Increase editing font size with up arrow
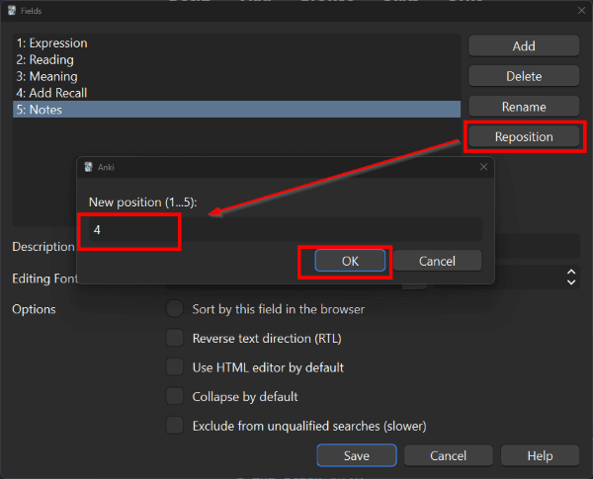 [x=571, y=273]
